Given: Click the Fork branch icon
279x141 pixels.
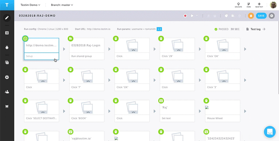Looking at the screenshot, I should [x=249, y=5].
